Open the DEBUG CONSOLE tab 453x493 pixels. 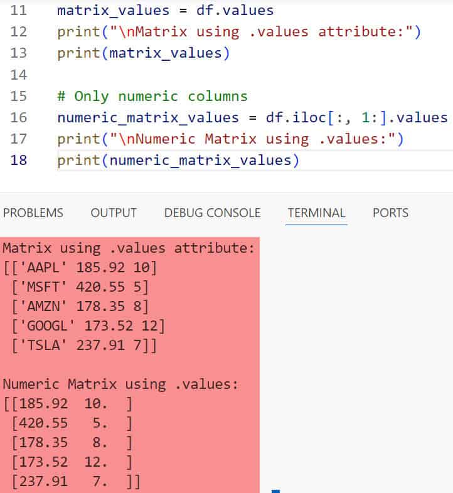tap(212, 213)
